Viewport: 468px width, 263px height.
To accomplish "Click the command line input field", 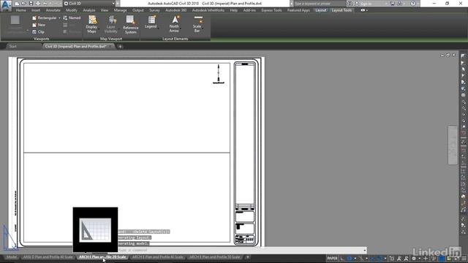I will click(241, 250).
